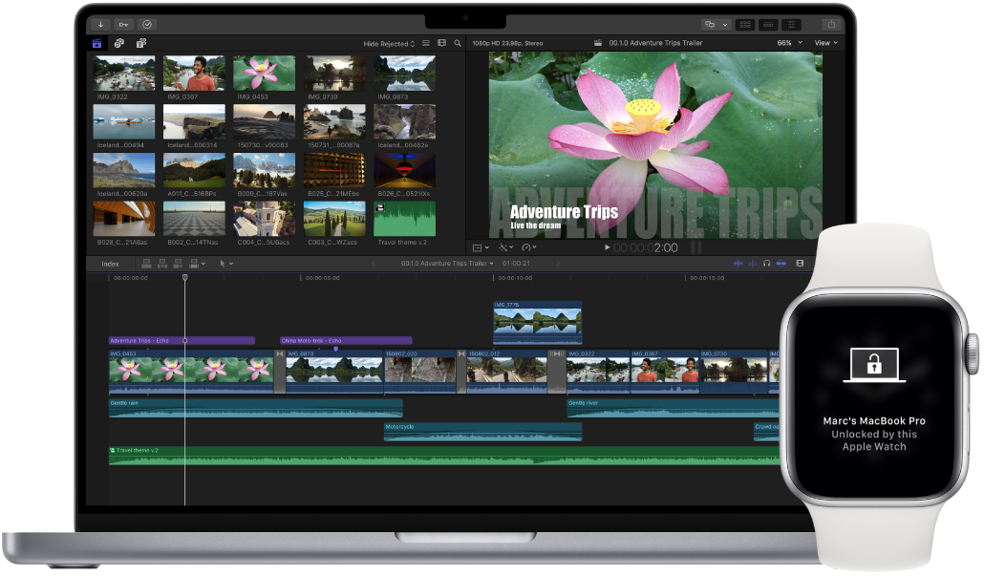Expand the tool selection arrow dropdown

(x=229, y=263)
